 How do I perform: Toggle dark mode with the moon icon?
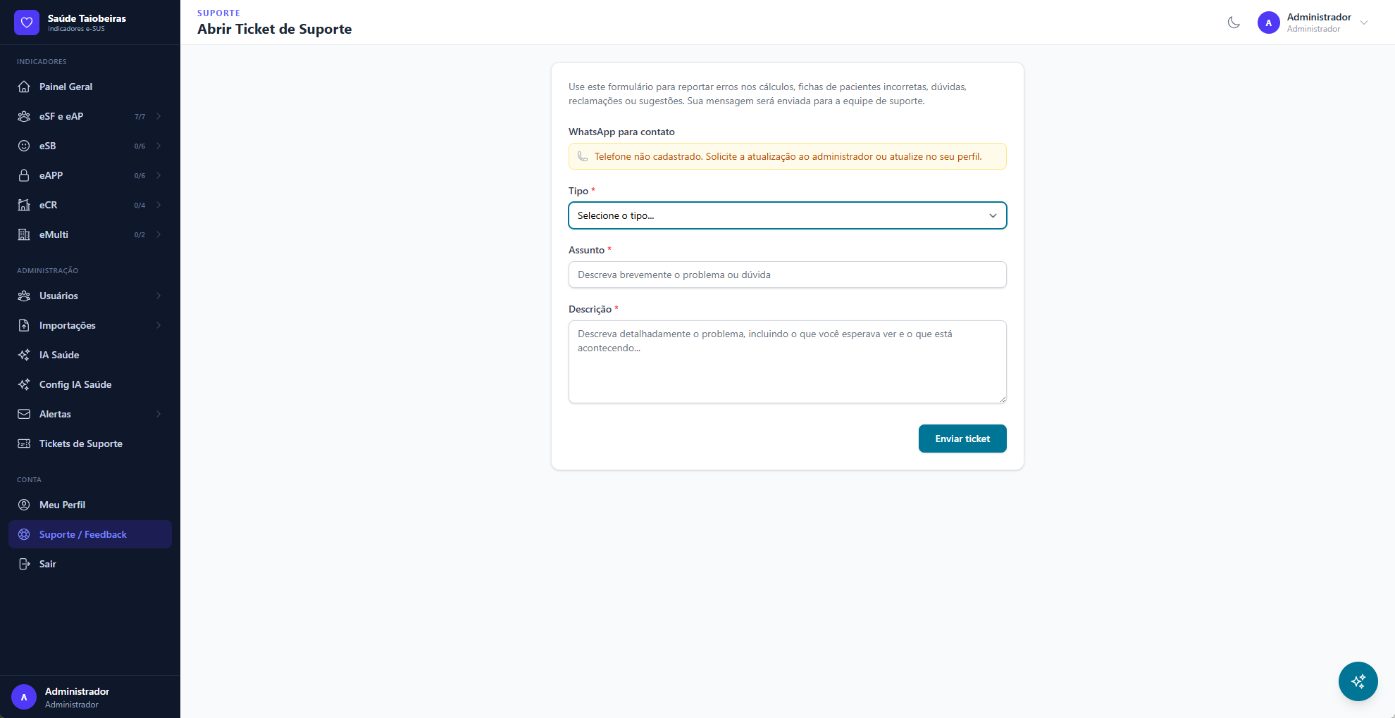(x=1234, y=23)
